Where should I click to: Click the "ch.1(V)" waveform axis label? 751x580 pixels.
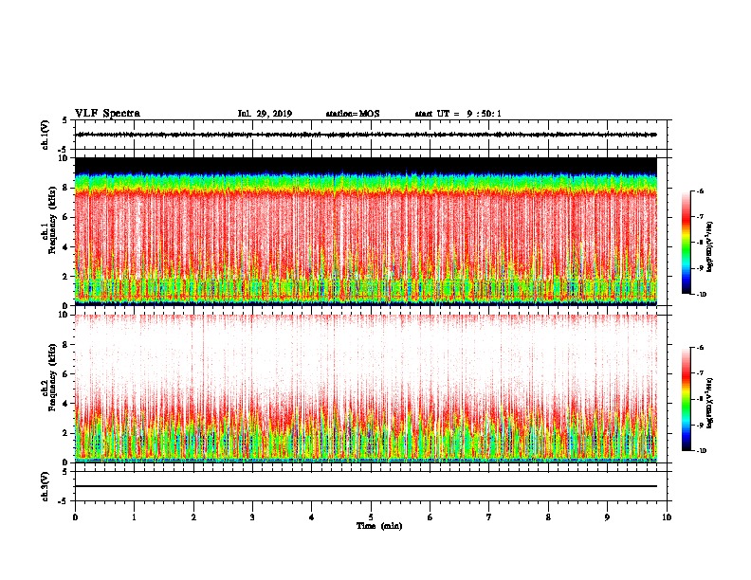(45, 135)
